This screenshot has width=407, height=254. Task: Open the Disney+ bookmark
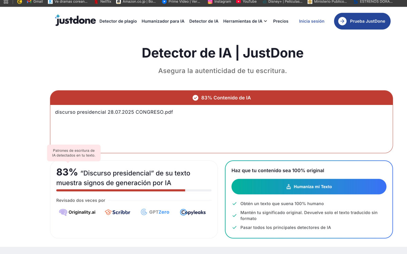pyautogui.click(x=282, y=2)
